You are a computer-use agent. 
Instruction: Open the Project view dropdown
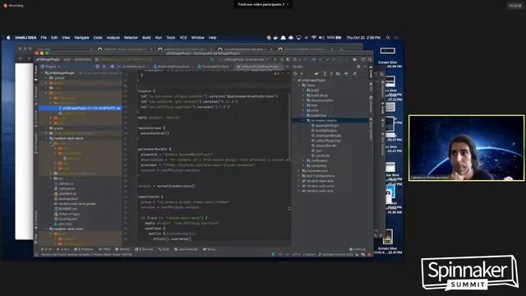[50, 67]
